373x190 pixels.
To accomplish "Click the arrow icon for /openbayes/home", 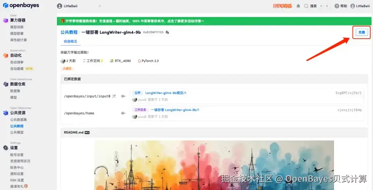I will [123, 113].
